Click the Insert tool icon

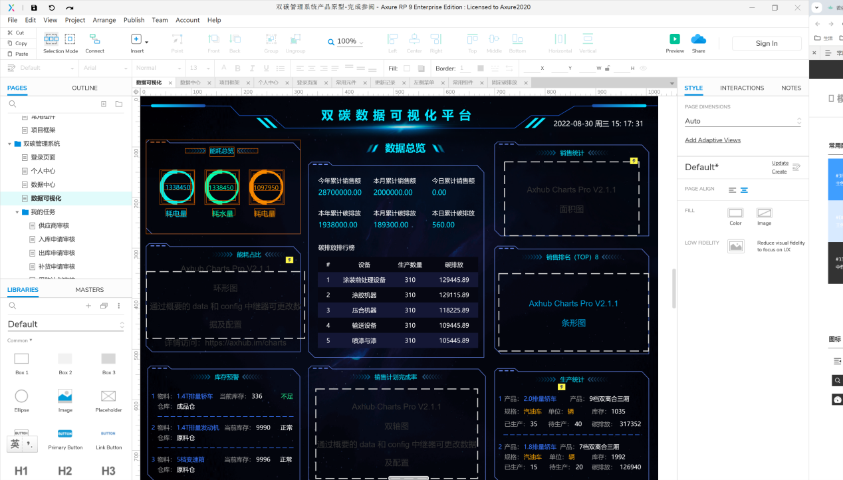(136, 39)
